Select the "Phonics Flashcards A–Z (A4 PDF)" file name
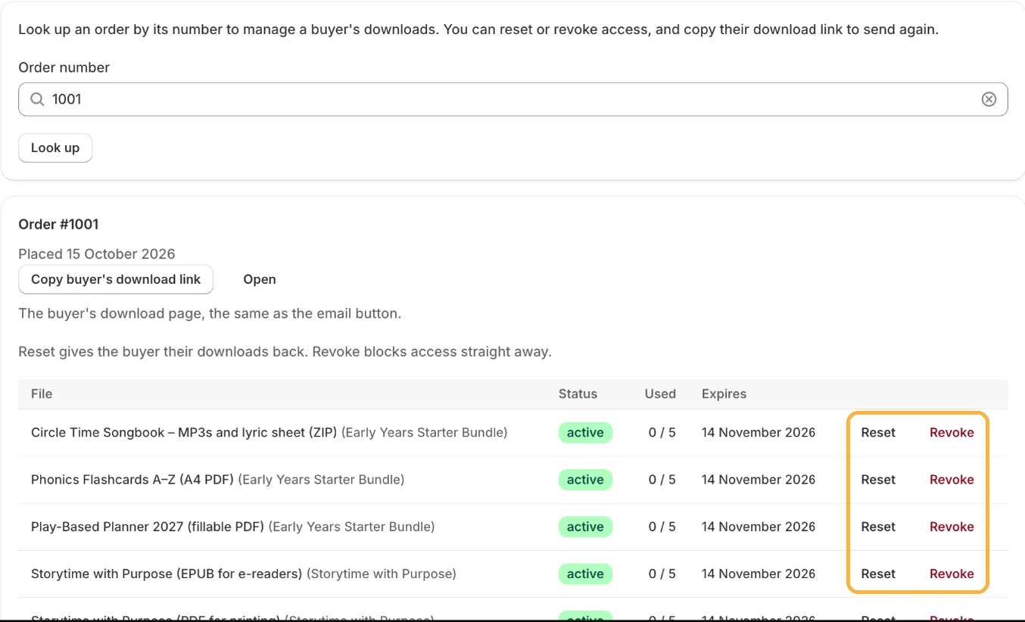The width and height of the screenshot is (1025, 622). pos(132,480)
